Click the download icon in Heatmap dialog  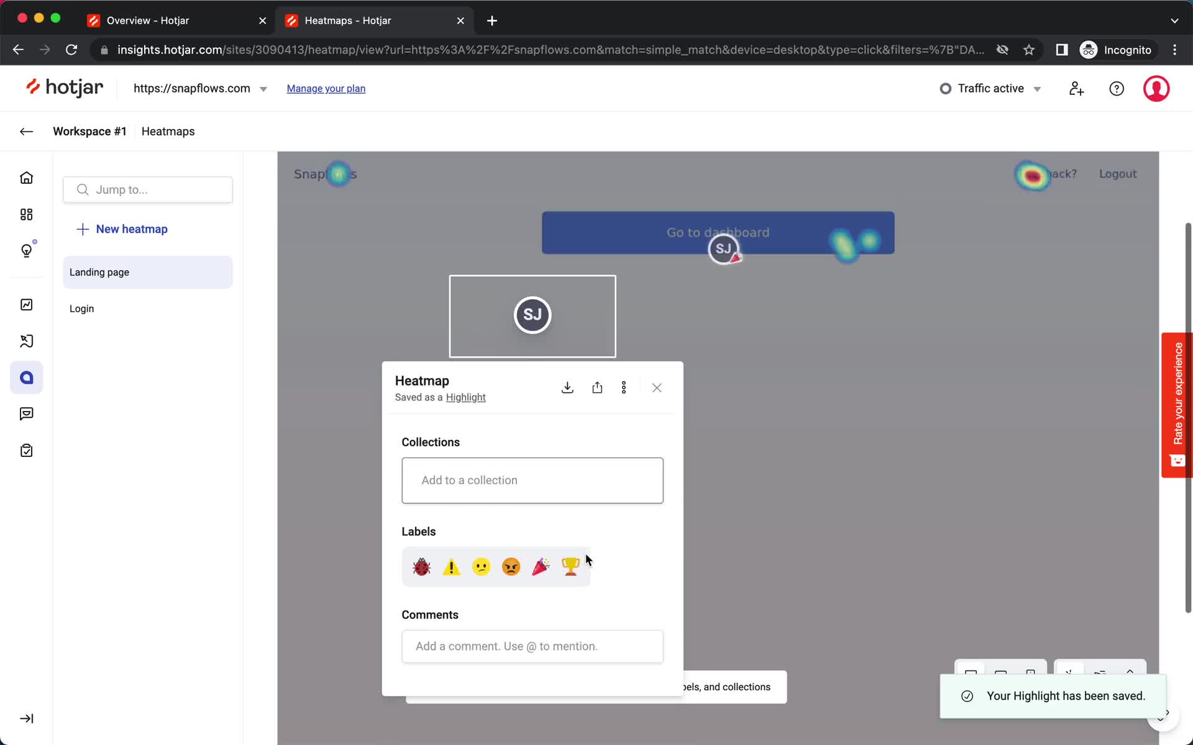click(x=567, y=387)
